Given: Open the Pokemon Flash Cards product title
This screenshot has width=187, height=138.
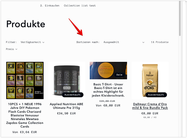Looking at the screenshot, I should 25,115.
